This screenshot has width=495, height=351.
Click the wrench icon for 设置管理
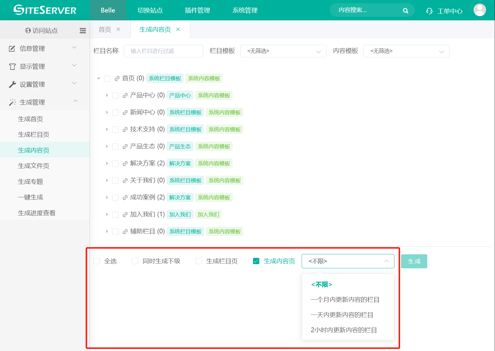coord(12,84)
